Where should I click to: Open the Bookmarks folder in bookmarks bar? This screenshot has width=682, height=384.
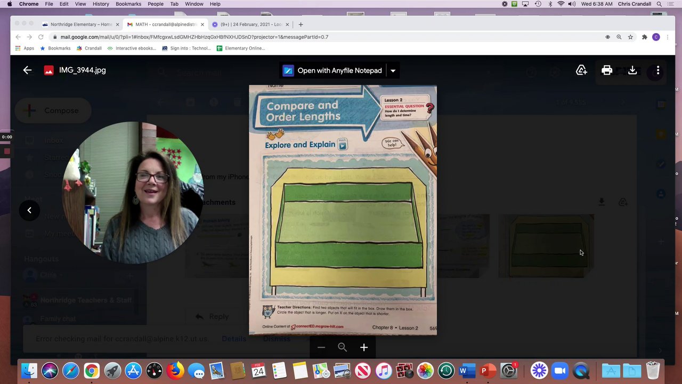[x=55, y=48]
